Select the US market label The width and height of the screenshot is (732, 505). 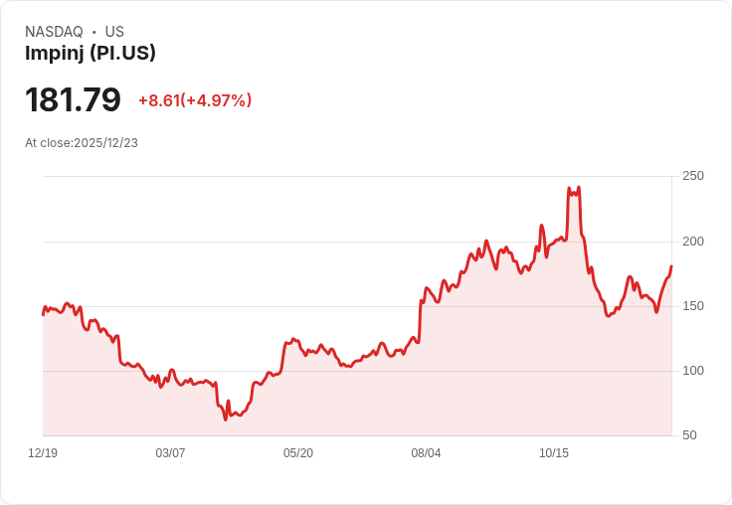click(114, 32)
